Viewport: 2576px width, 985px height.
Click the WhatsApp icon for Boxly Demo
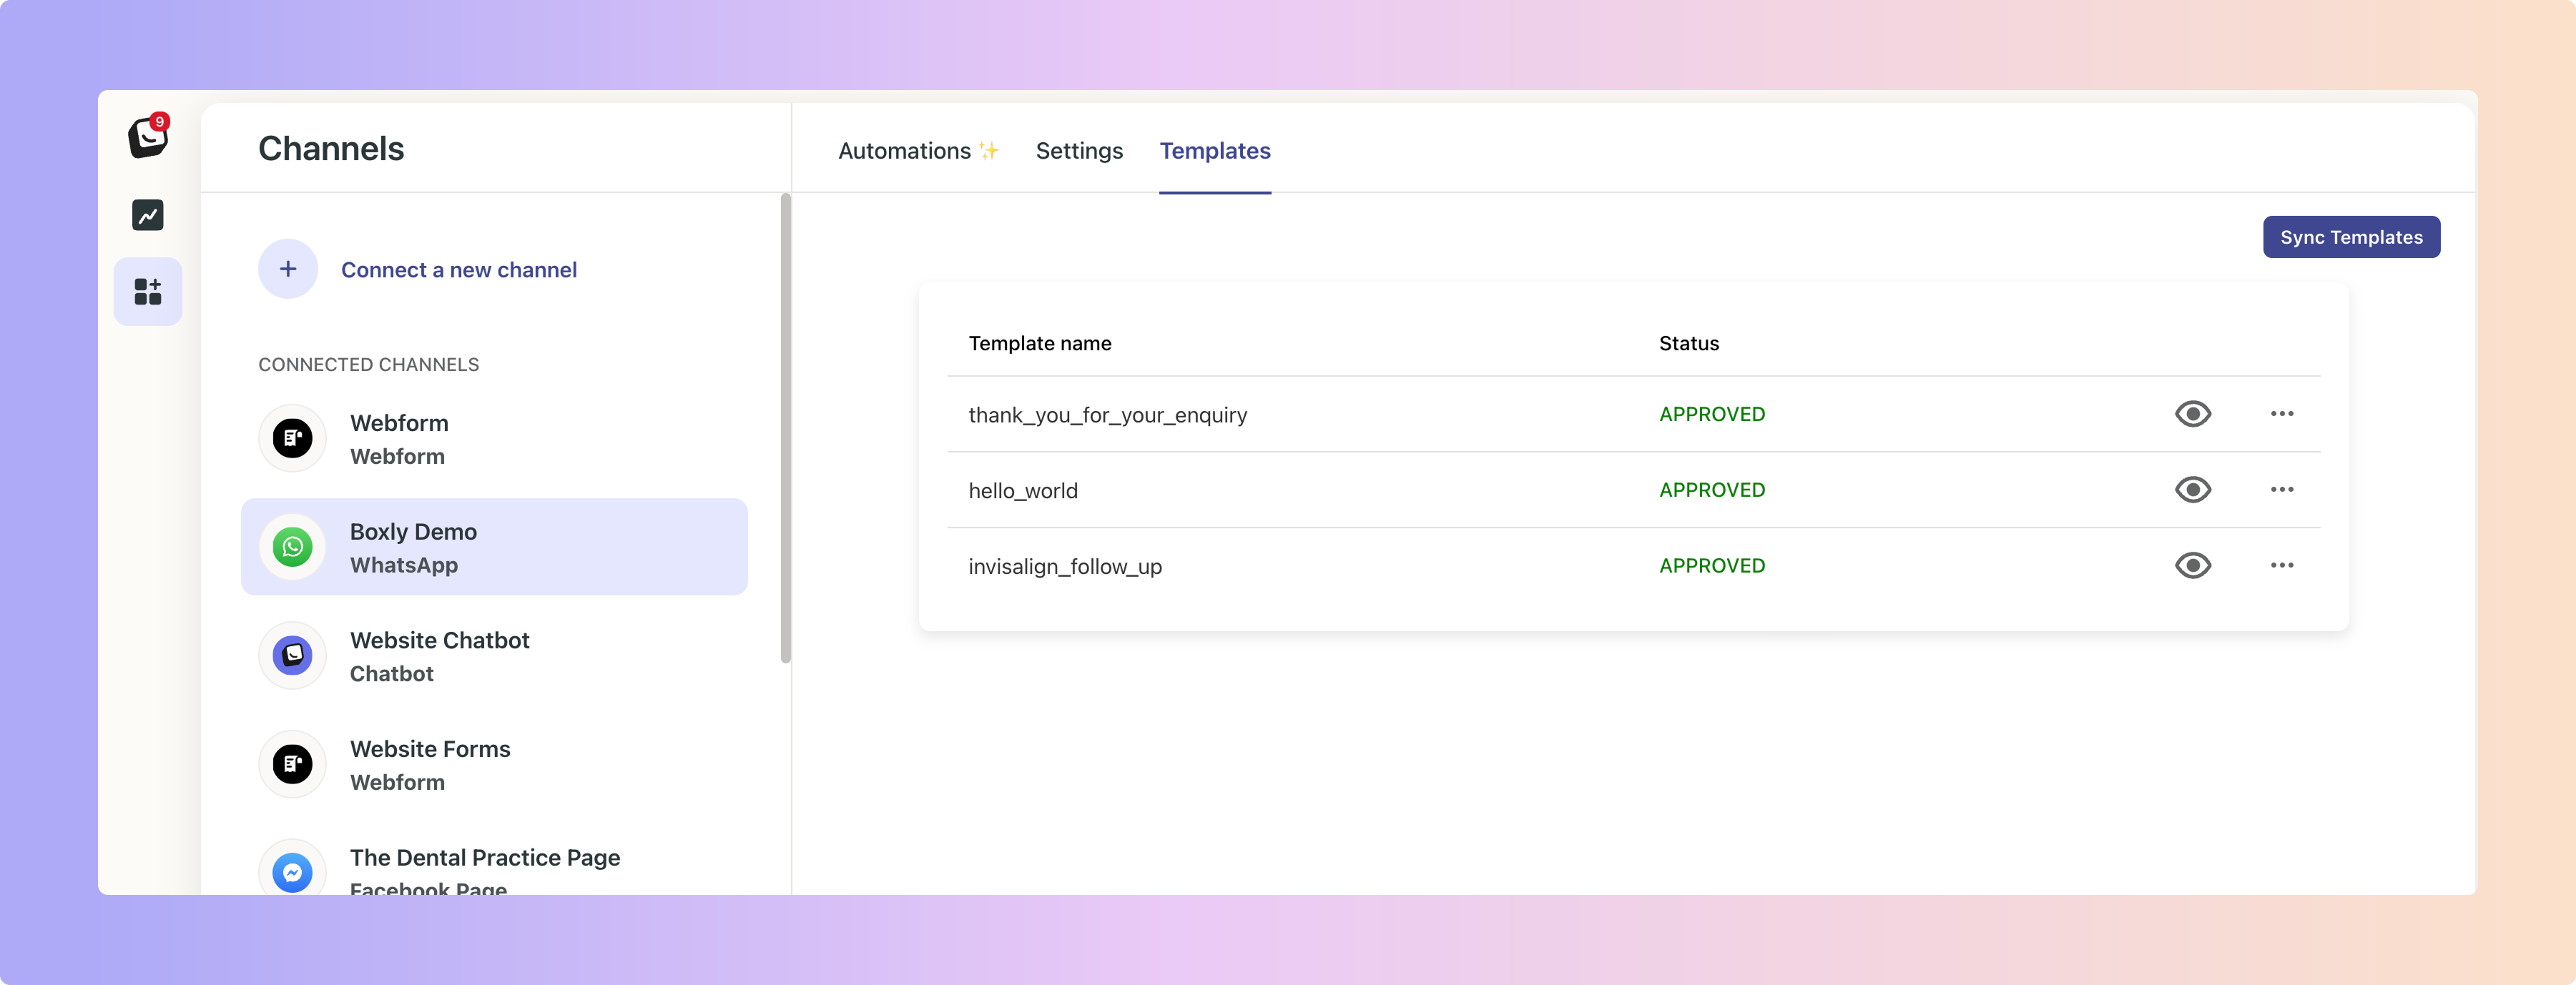click(292, 547)
